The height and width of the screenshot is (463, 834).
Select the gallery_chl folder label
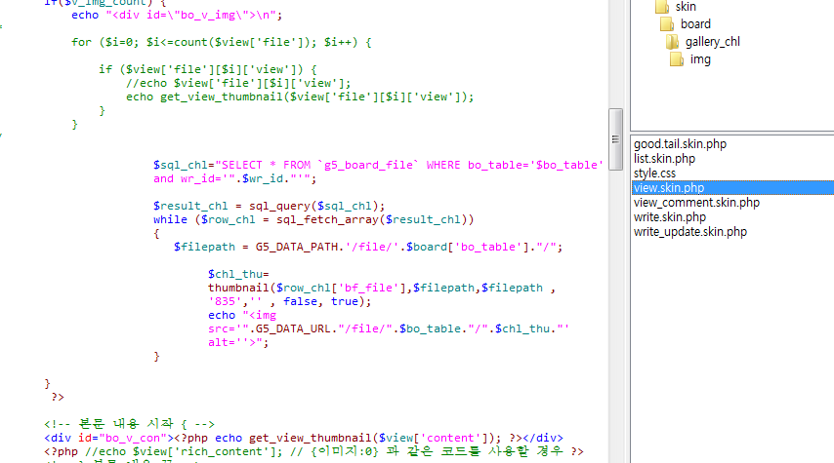[x=713, y=42]
